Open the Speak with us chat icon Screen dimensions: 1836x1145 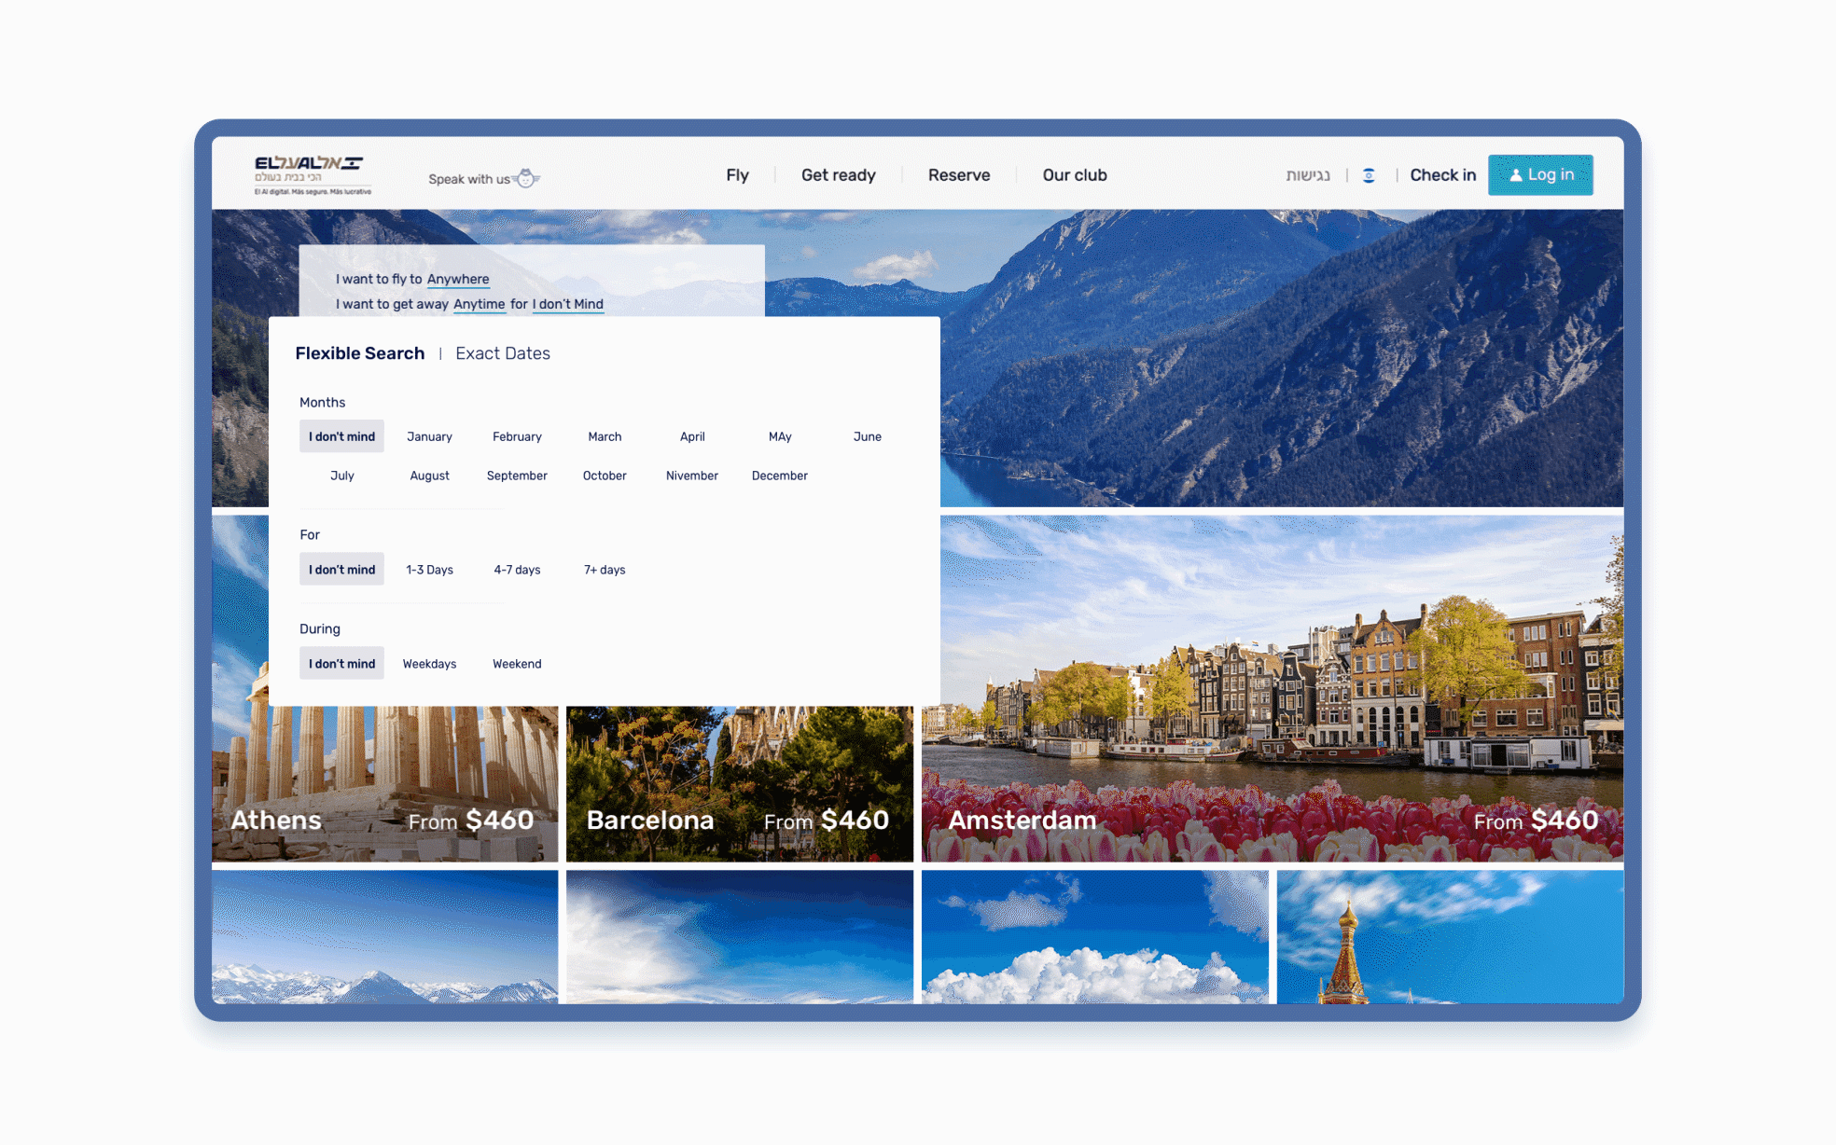[527, 178]
